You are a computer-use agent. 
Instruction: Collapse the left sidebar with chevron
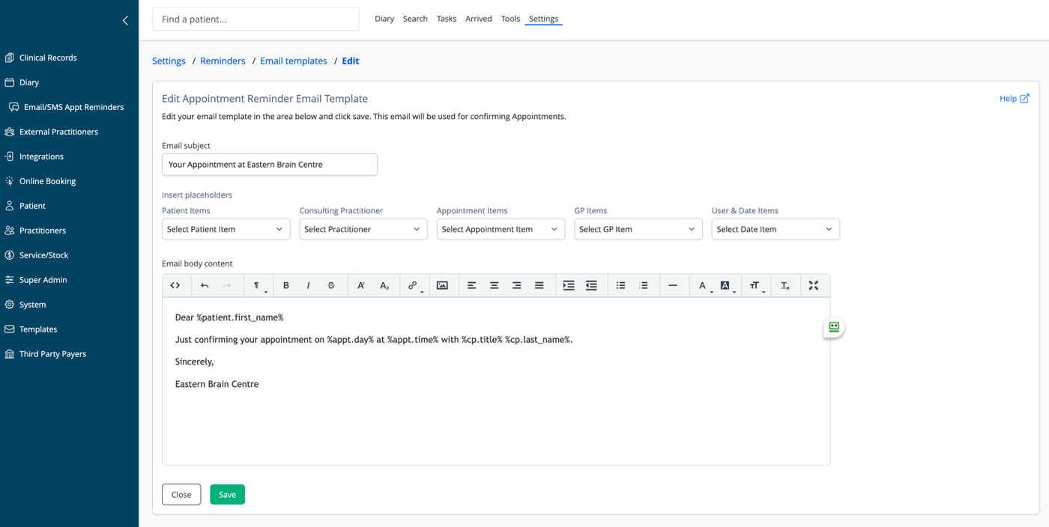coord(125,20)
